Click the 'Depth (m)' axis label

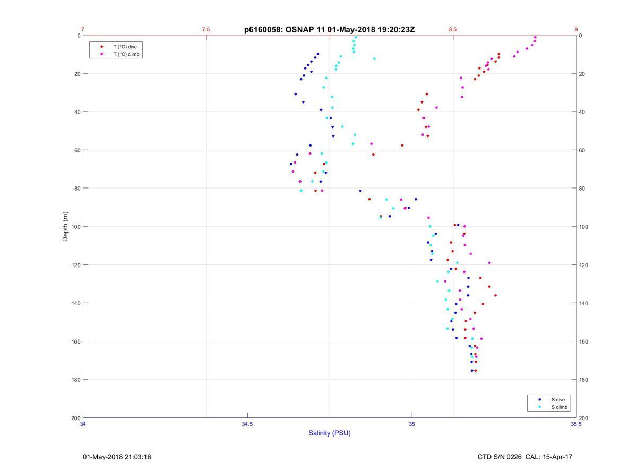[x=66, y=227]
